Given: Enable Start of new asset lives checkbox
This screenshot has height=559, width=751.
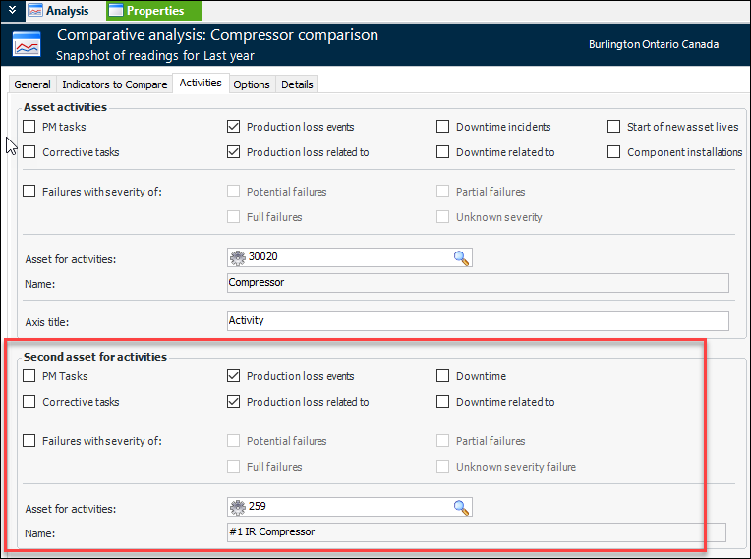Looking at the screenshot, I should [x=614, y=127].
